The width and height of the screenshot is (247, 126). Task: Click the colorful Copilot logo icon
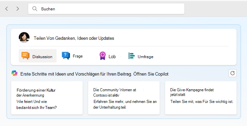point(14,73)
